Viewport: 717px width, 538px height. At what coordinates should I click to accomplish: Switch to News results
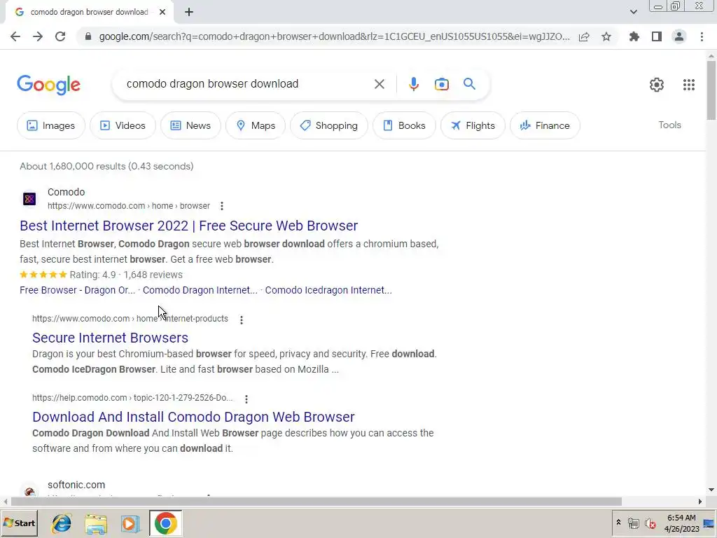point(190,125)
